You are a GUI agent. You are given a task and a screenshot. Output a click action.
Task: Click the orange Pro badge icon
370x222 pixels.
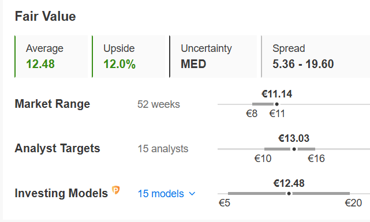115,190
